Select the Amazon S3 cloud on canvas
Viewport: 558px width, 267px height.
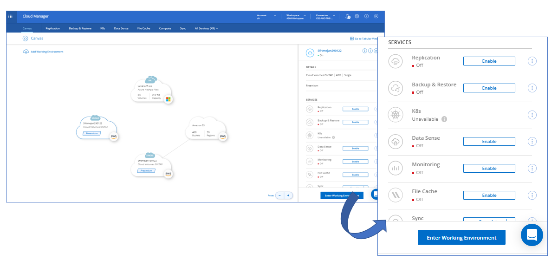point(206,129)
